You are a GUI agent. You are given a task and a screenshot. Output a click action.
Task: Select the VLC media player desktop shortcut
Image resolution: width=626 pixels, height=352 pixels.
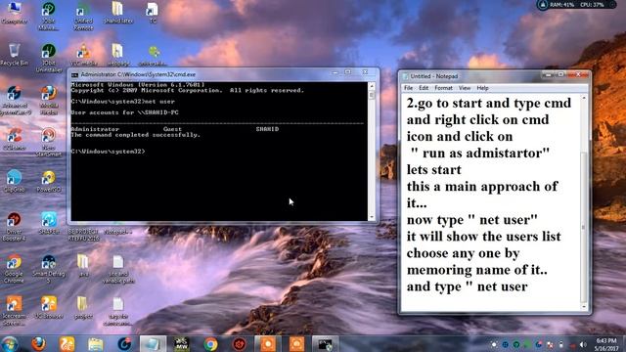(83, 55)
